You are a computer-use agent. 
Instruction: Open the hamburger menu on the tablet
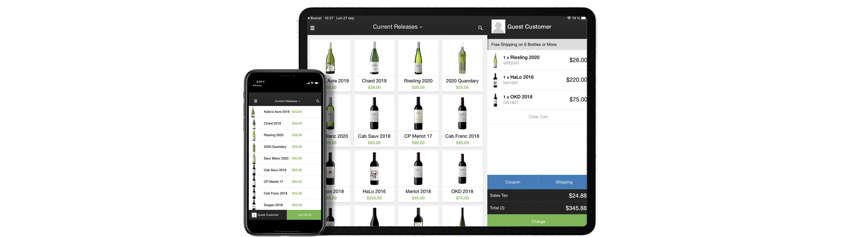(x=312, y=28)
